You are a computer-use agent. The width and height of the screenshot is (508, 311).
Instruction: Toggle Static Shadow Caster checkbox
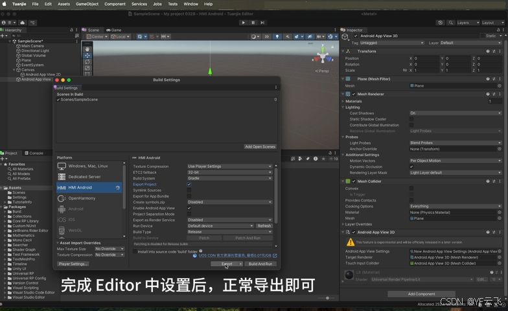[411, 119]
